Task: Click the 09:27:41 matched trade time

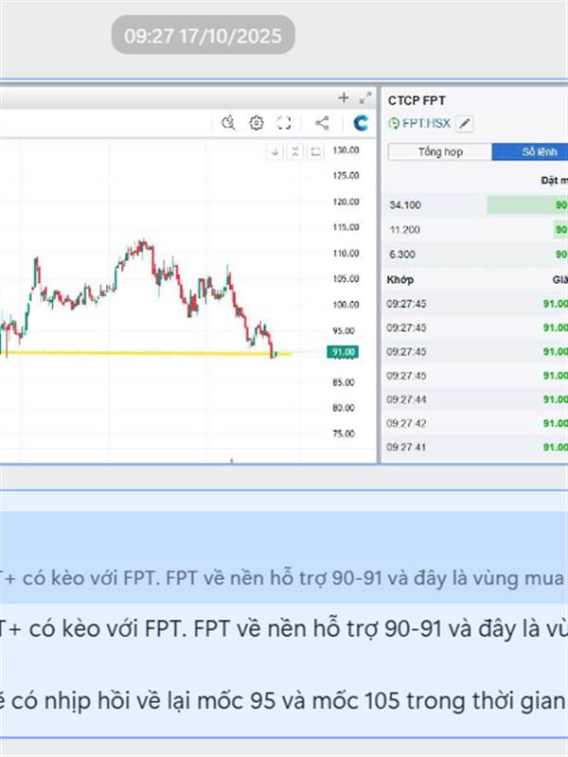Action: click(406, 447)
